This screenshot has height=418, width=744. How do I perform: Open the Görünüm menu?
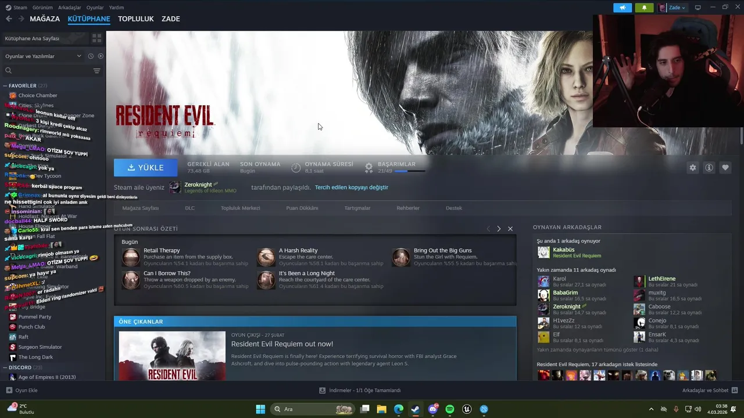pos(42,8)
